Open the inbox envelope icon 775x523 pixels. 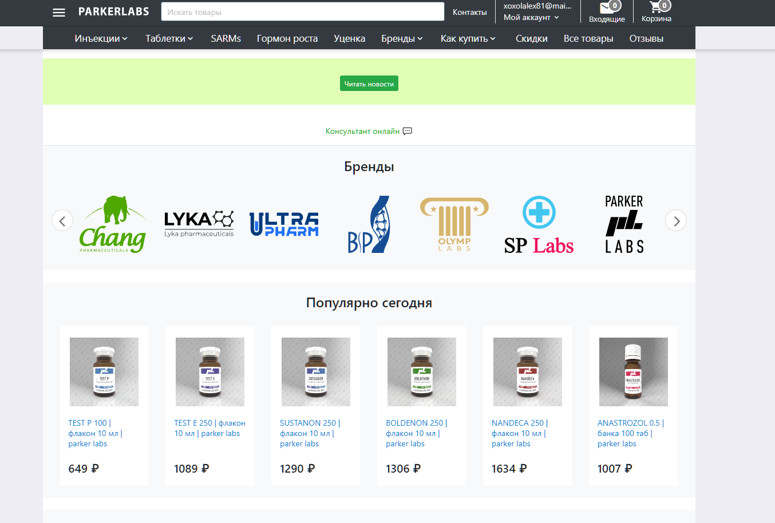pos(607,8)
